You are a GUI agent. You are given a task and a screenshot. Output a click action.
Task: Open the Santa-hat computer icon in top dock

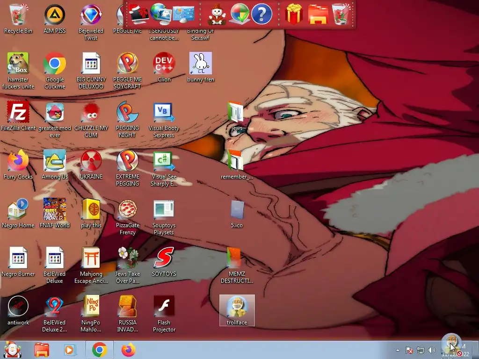pyautogui.click(x=138, y=14)
